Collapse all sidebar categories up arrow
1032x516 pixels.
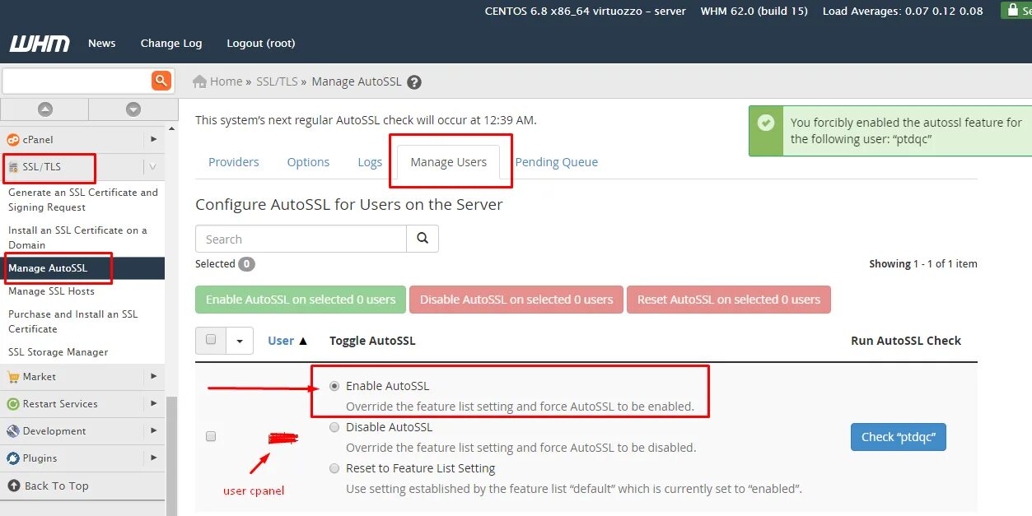click(x=45, y=109)
